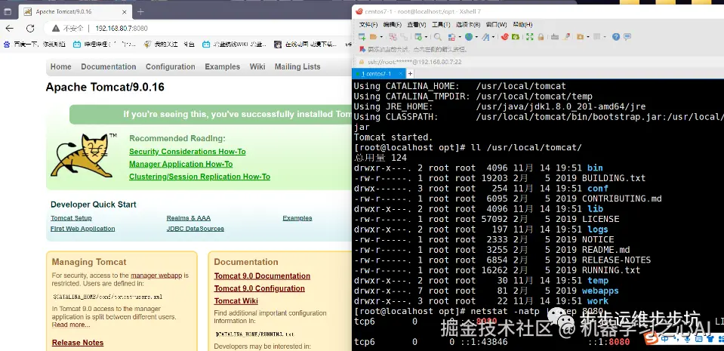Expand the clipboard icon's dropdown arrow

pyautogui.click(x=460, y=37)
